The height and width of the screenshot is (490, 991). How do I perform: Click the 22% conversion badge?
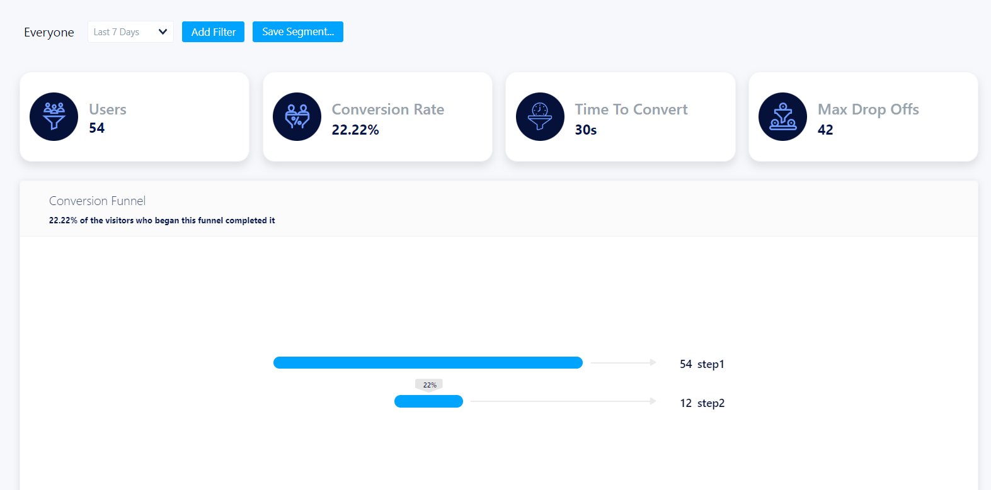pyautogui.click(x=429, y=385)
